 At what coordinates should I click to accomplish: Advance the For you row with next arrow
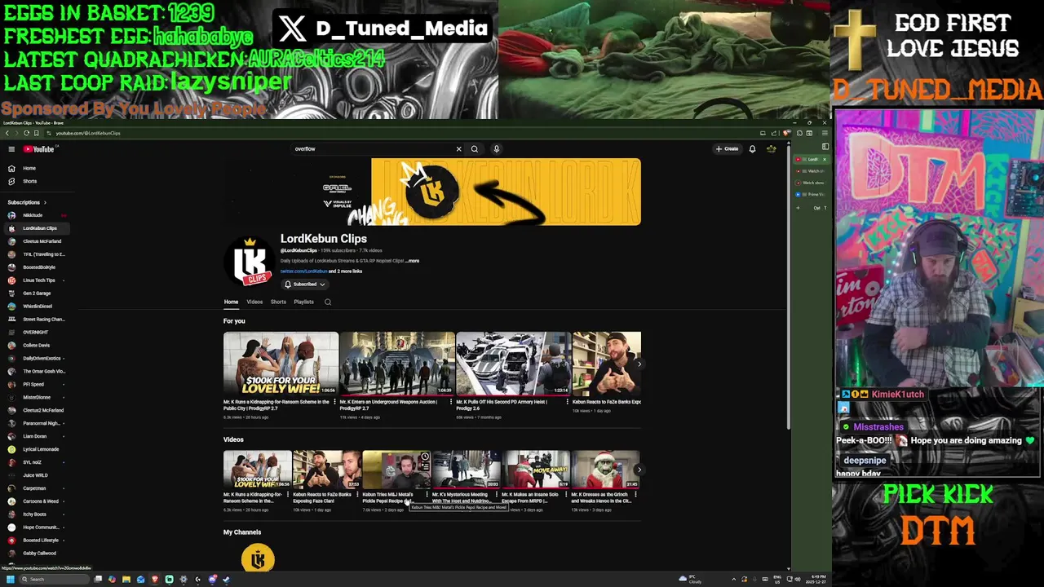pos(639,364)
